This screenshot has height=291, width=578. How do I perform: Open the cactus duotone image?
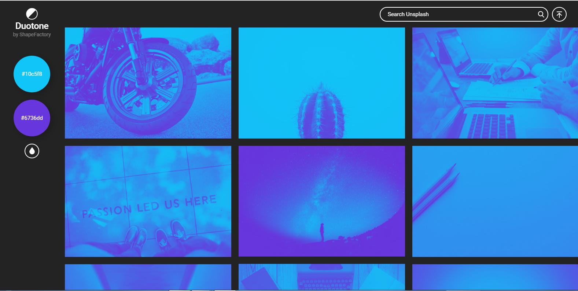322,83
